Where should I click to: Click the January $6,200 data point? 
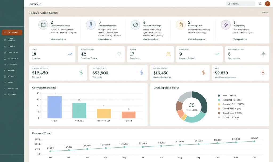[x=50, y=151]
